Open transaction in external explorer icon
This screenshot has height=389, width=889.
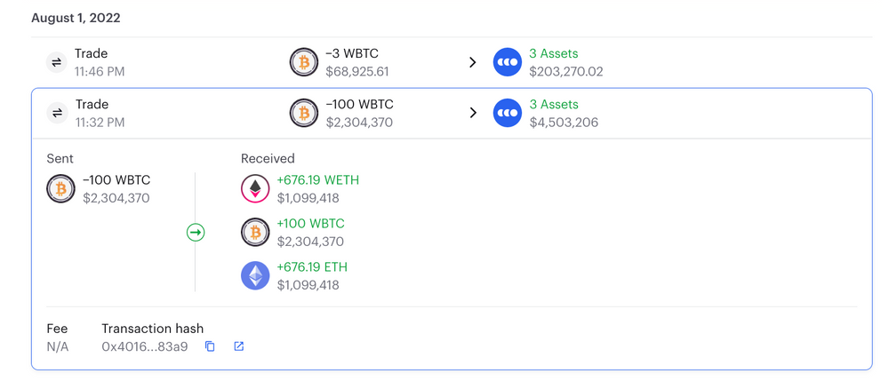(x=238, y=346)
